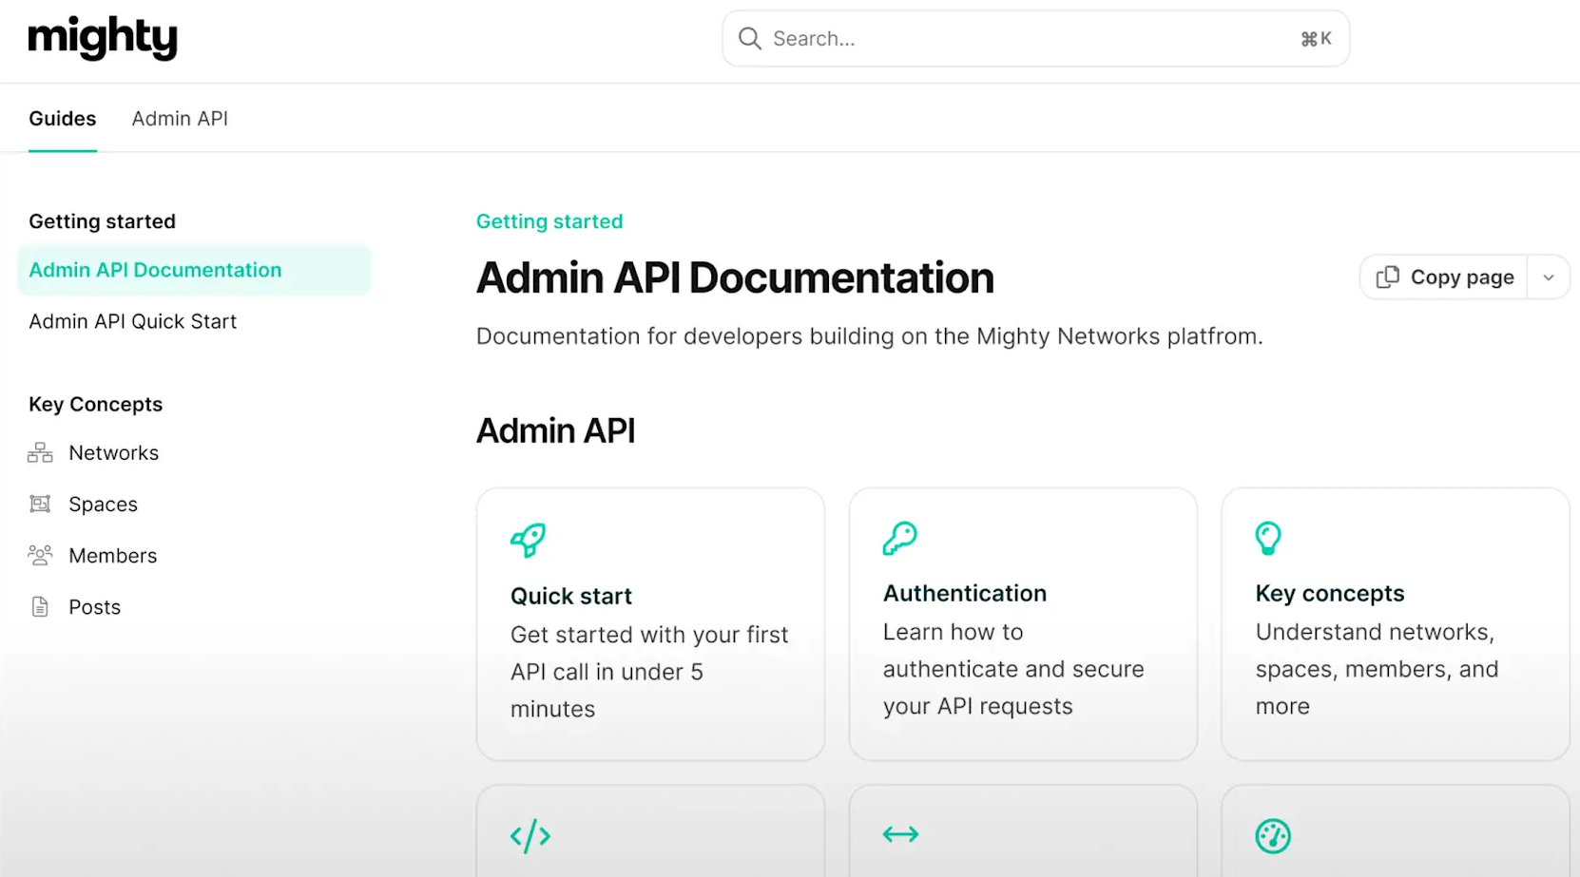This screenshot has width=1580, height=877.
Task: Go to the Spaces page
Action: click(103, 505)
